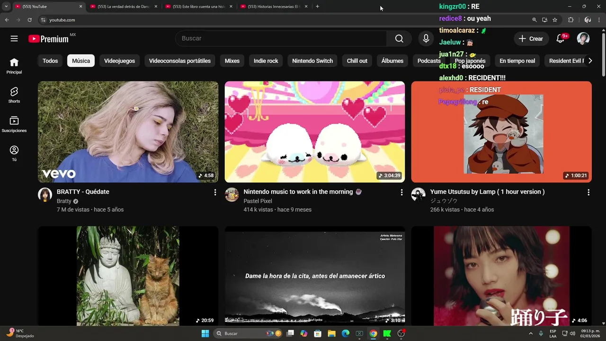Screen dimensions: 606x341
Task: Select the Nintendo Switch filter chip
Action: click(312, 61)
